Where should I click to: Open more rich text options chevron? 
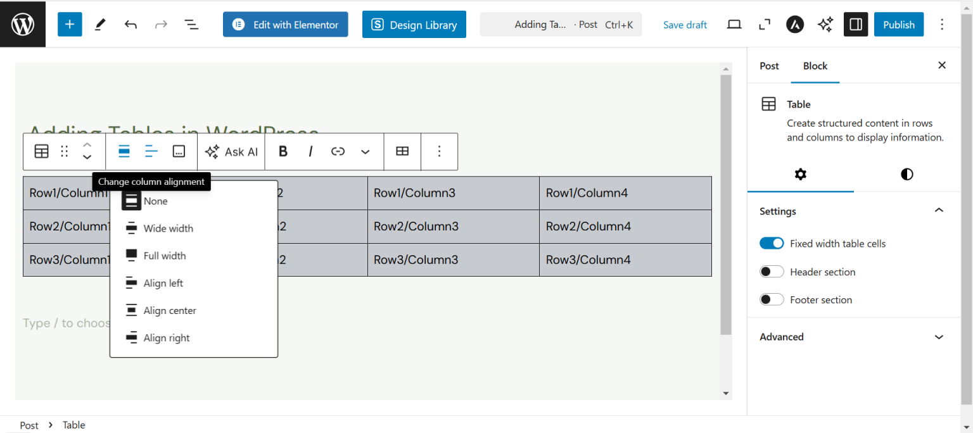(365, 151)
